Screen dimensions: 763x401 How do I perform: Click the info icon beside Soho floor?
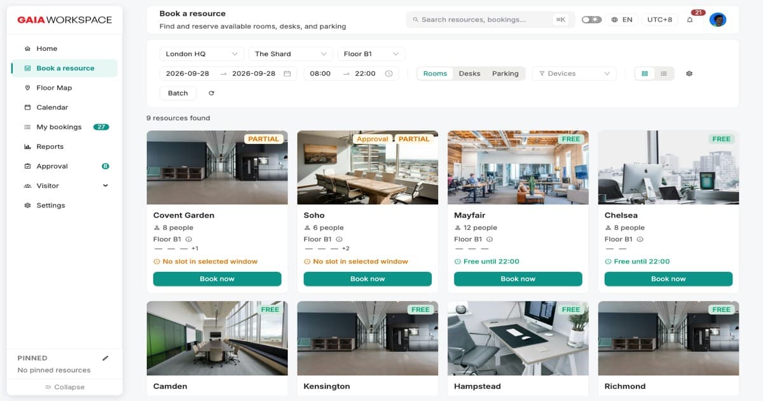click(x=339, y=239)
